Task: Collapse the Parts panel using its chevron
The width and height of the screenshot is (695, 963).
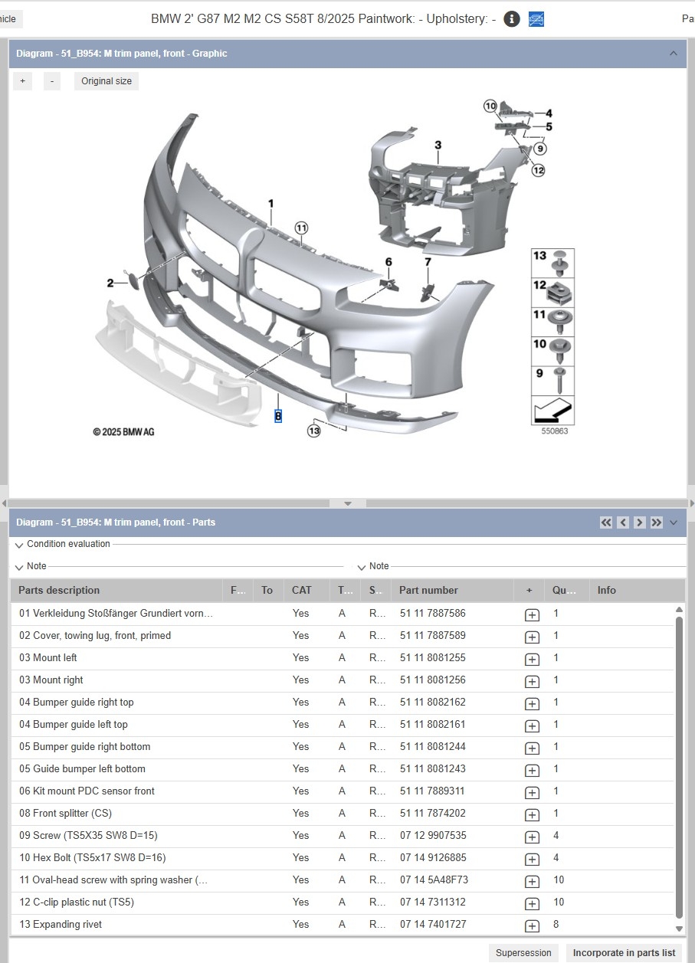Action: [674, 522]
